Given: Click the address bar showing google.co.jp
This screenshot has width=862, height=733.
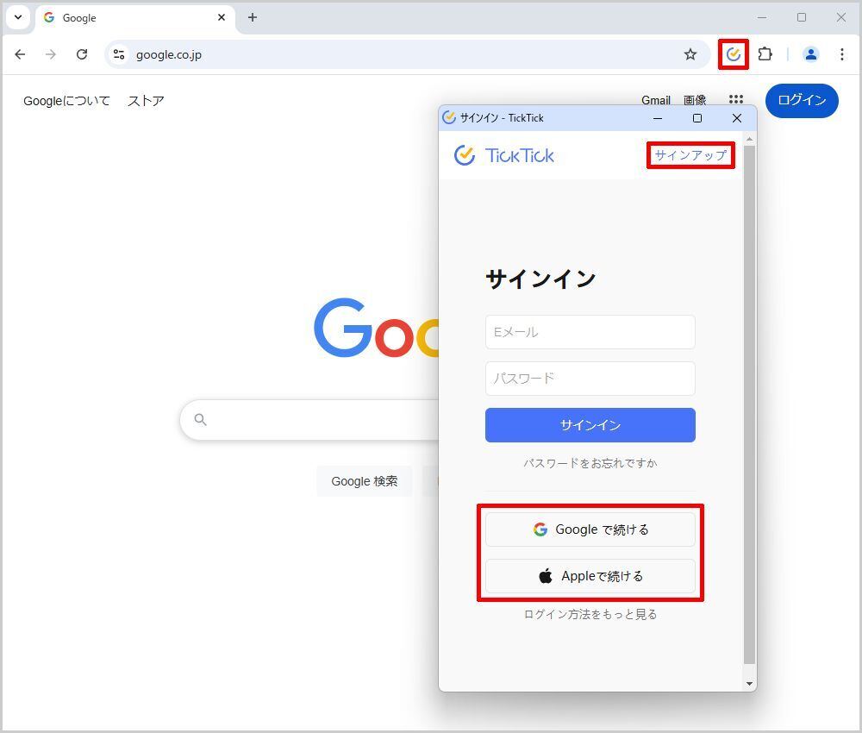Looking at the screenshot, I should tap(407, 54).
